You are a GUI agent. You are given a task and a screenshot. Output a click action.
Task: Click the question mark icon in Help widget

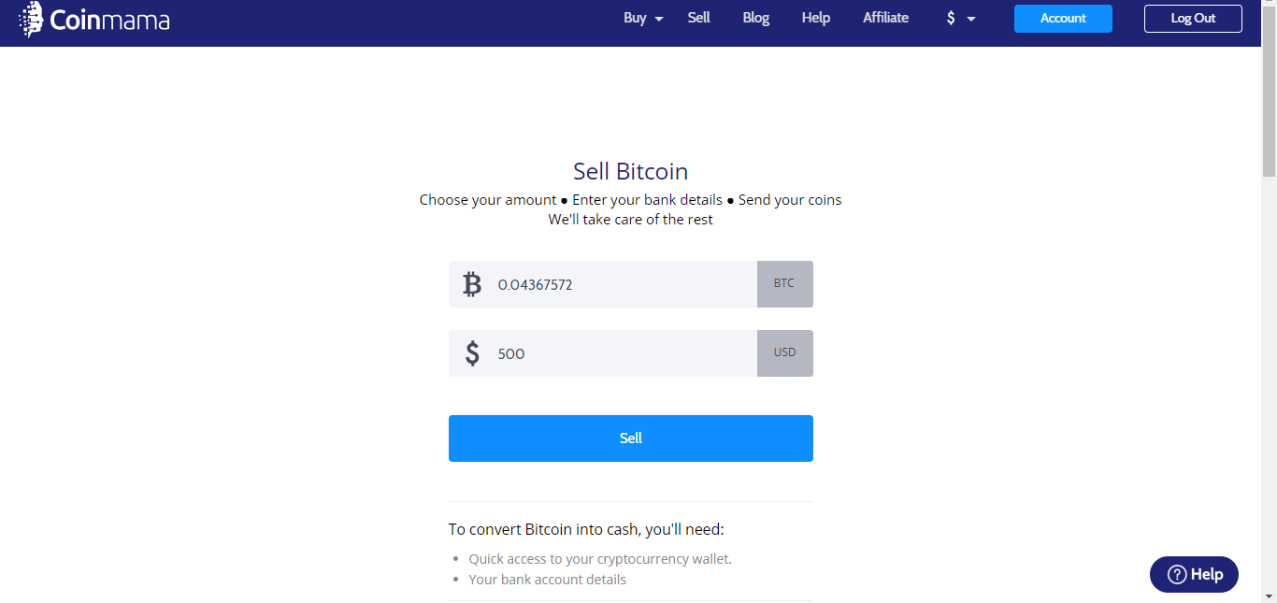coord(1178,574)
